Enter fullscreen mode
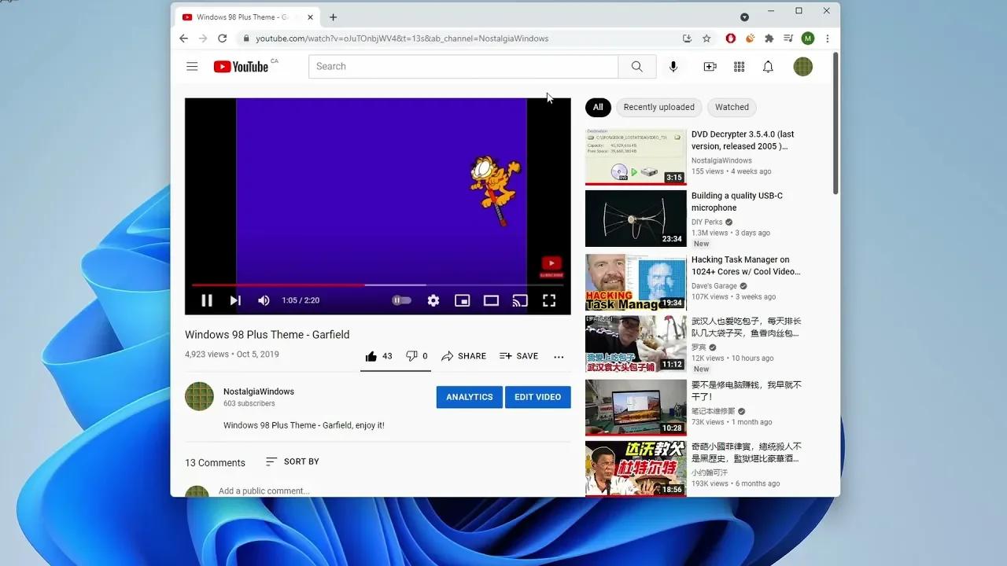Viewport: 1007px width, 566px height. [548, 300]
